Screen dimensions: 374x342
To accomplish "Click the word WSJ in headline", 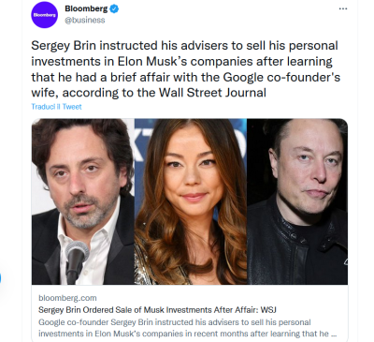I will [x=268, y=310].
